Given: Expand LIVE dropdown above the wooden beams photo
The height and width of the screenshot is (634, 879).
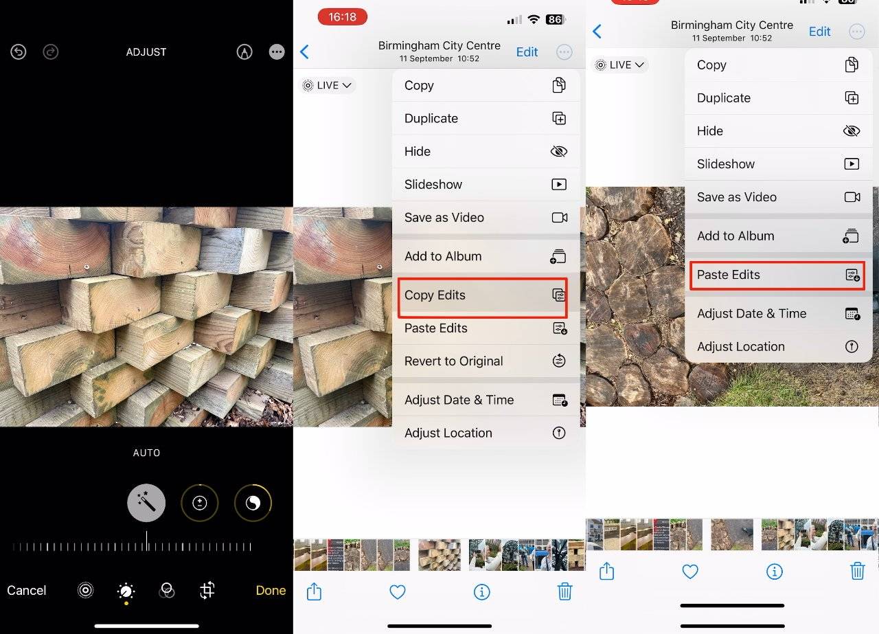Looking at the screenshot, I should pyautogui.click(x=328, y=85).
